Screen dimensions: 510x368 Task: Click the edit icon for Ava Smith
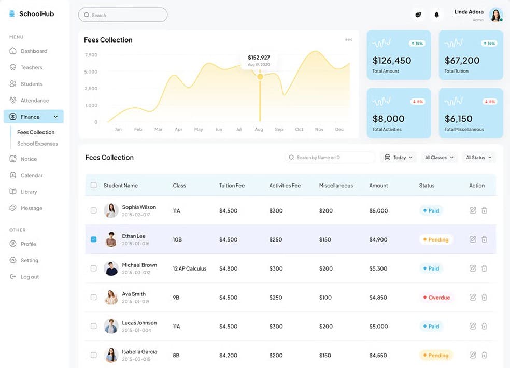pos(473,298)
